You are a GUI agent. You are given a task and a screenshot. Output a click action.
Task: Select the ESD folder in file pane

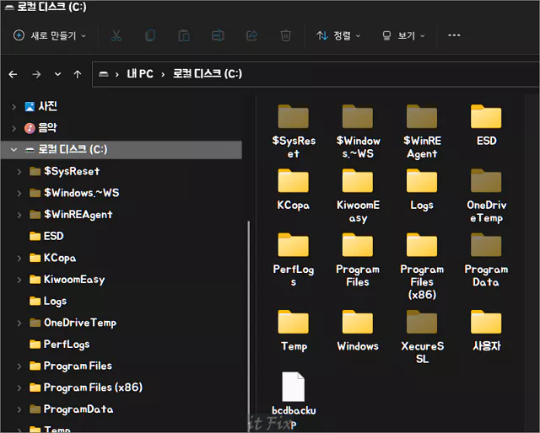(486, 117)
